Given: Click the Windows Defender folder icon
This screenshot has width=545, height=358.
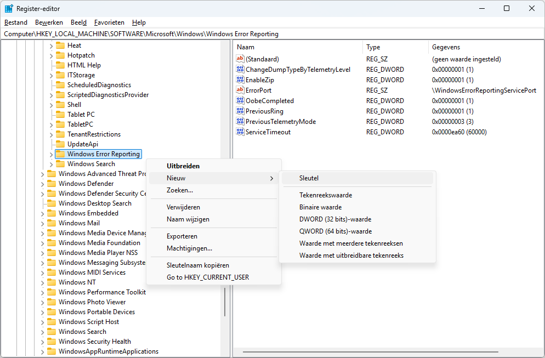Looking at the screenshot, I should [52, 184].
